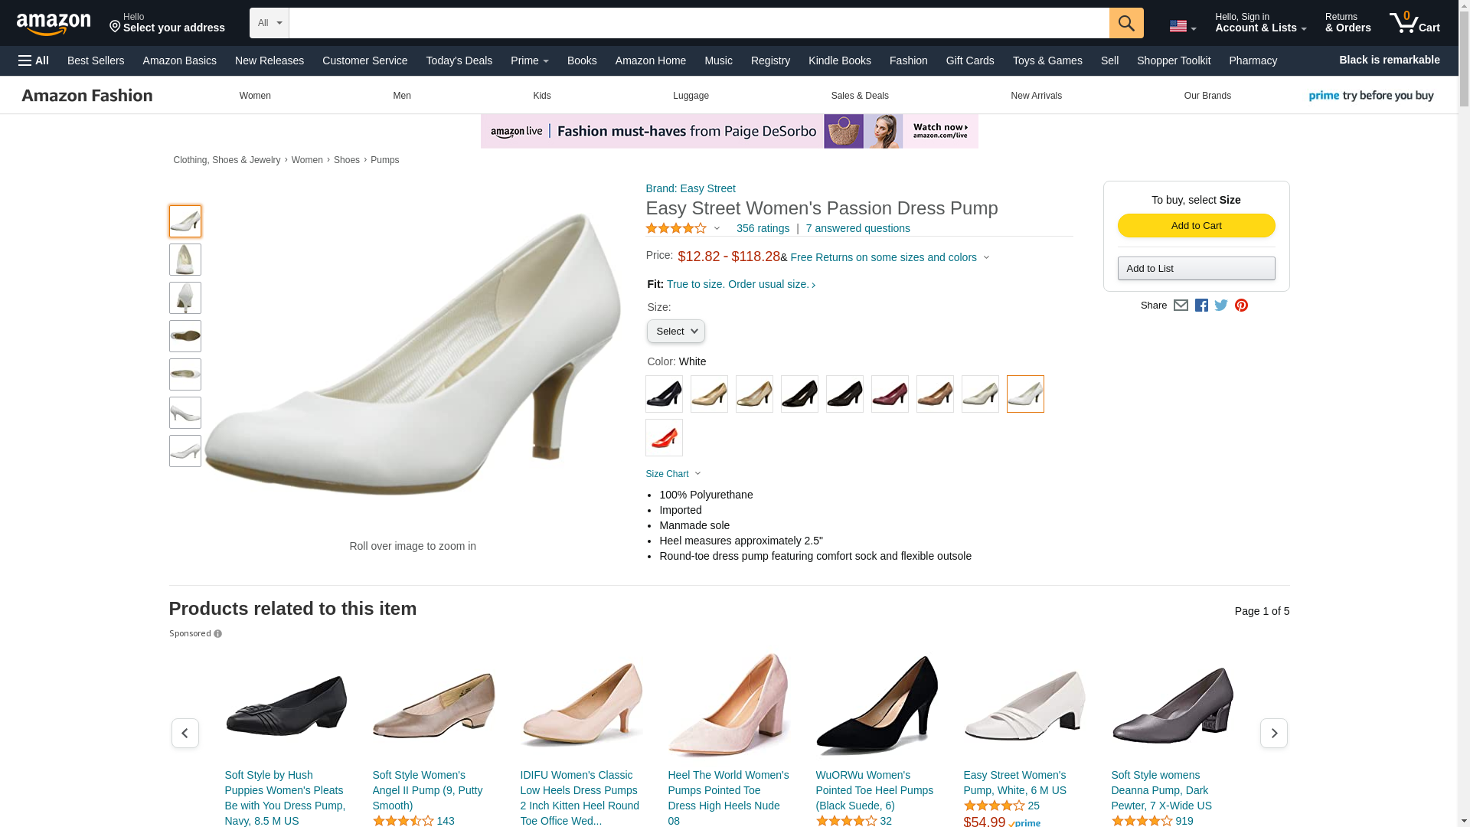Image resolution: width=1470 pixels, height=827 pixels.
Task: Open the shopping cart icon
Action: pyautogui.click(x=1415, y=23)
